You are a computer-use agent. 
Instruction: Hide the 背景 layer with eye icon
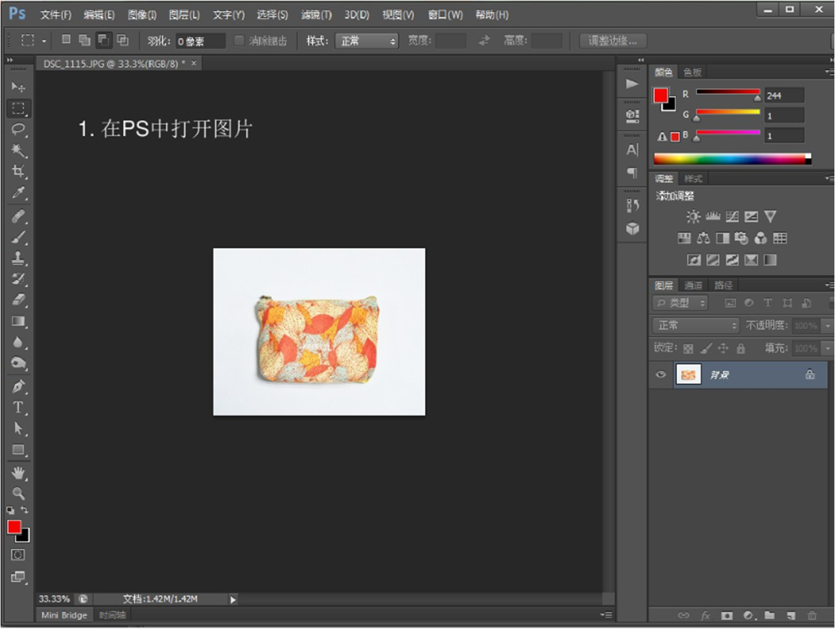[x=660, y=374]
